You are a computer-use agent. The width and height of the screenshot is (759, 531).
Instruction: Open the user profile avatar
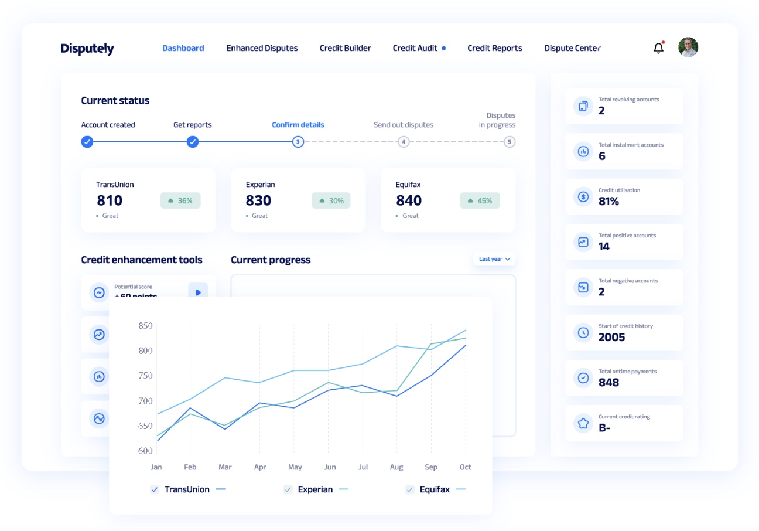click(x=688, y=47)
